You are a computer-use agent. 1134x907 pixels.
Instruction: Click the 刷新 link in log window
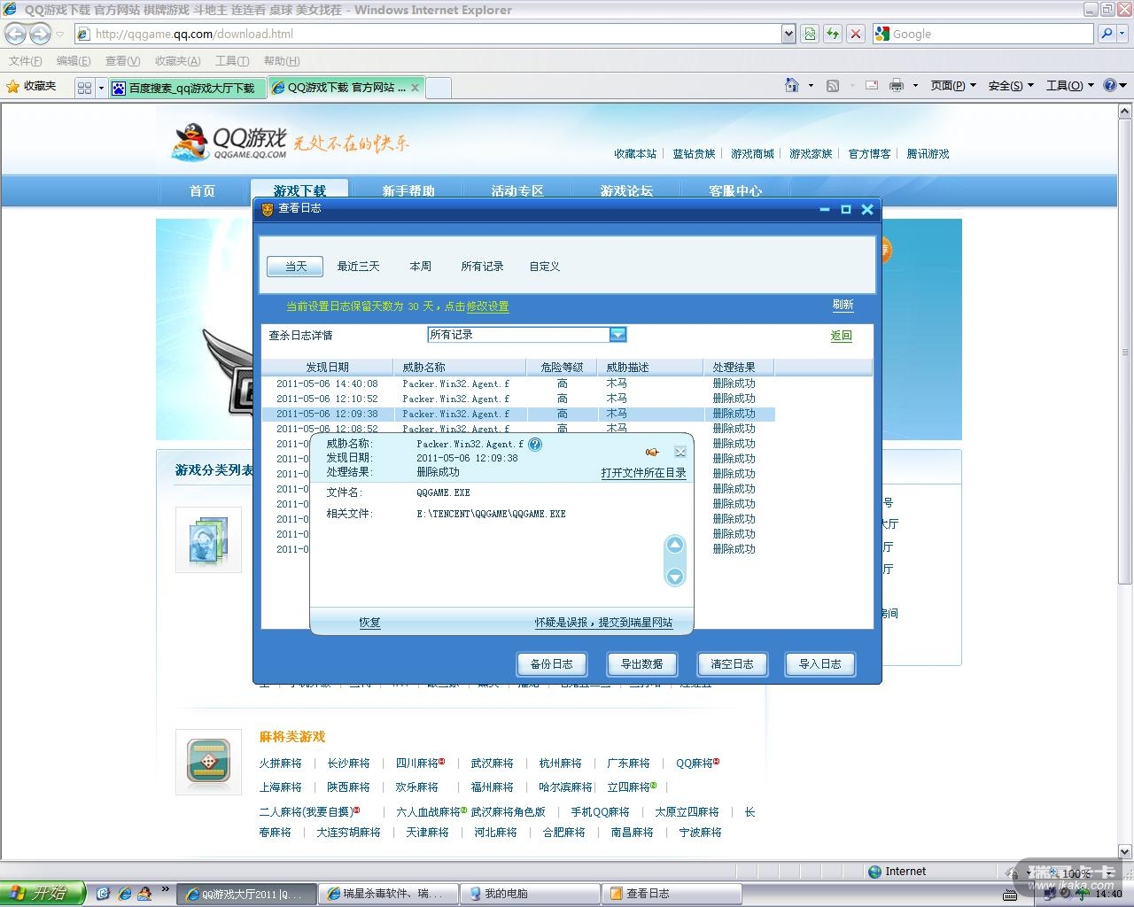(x=843, y=305)
